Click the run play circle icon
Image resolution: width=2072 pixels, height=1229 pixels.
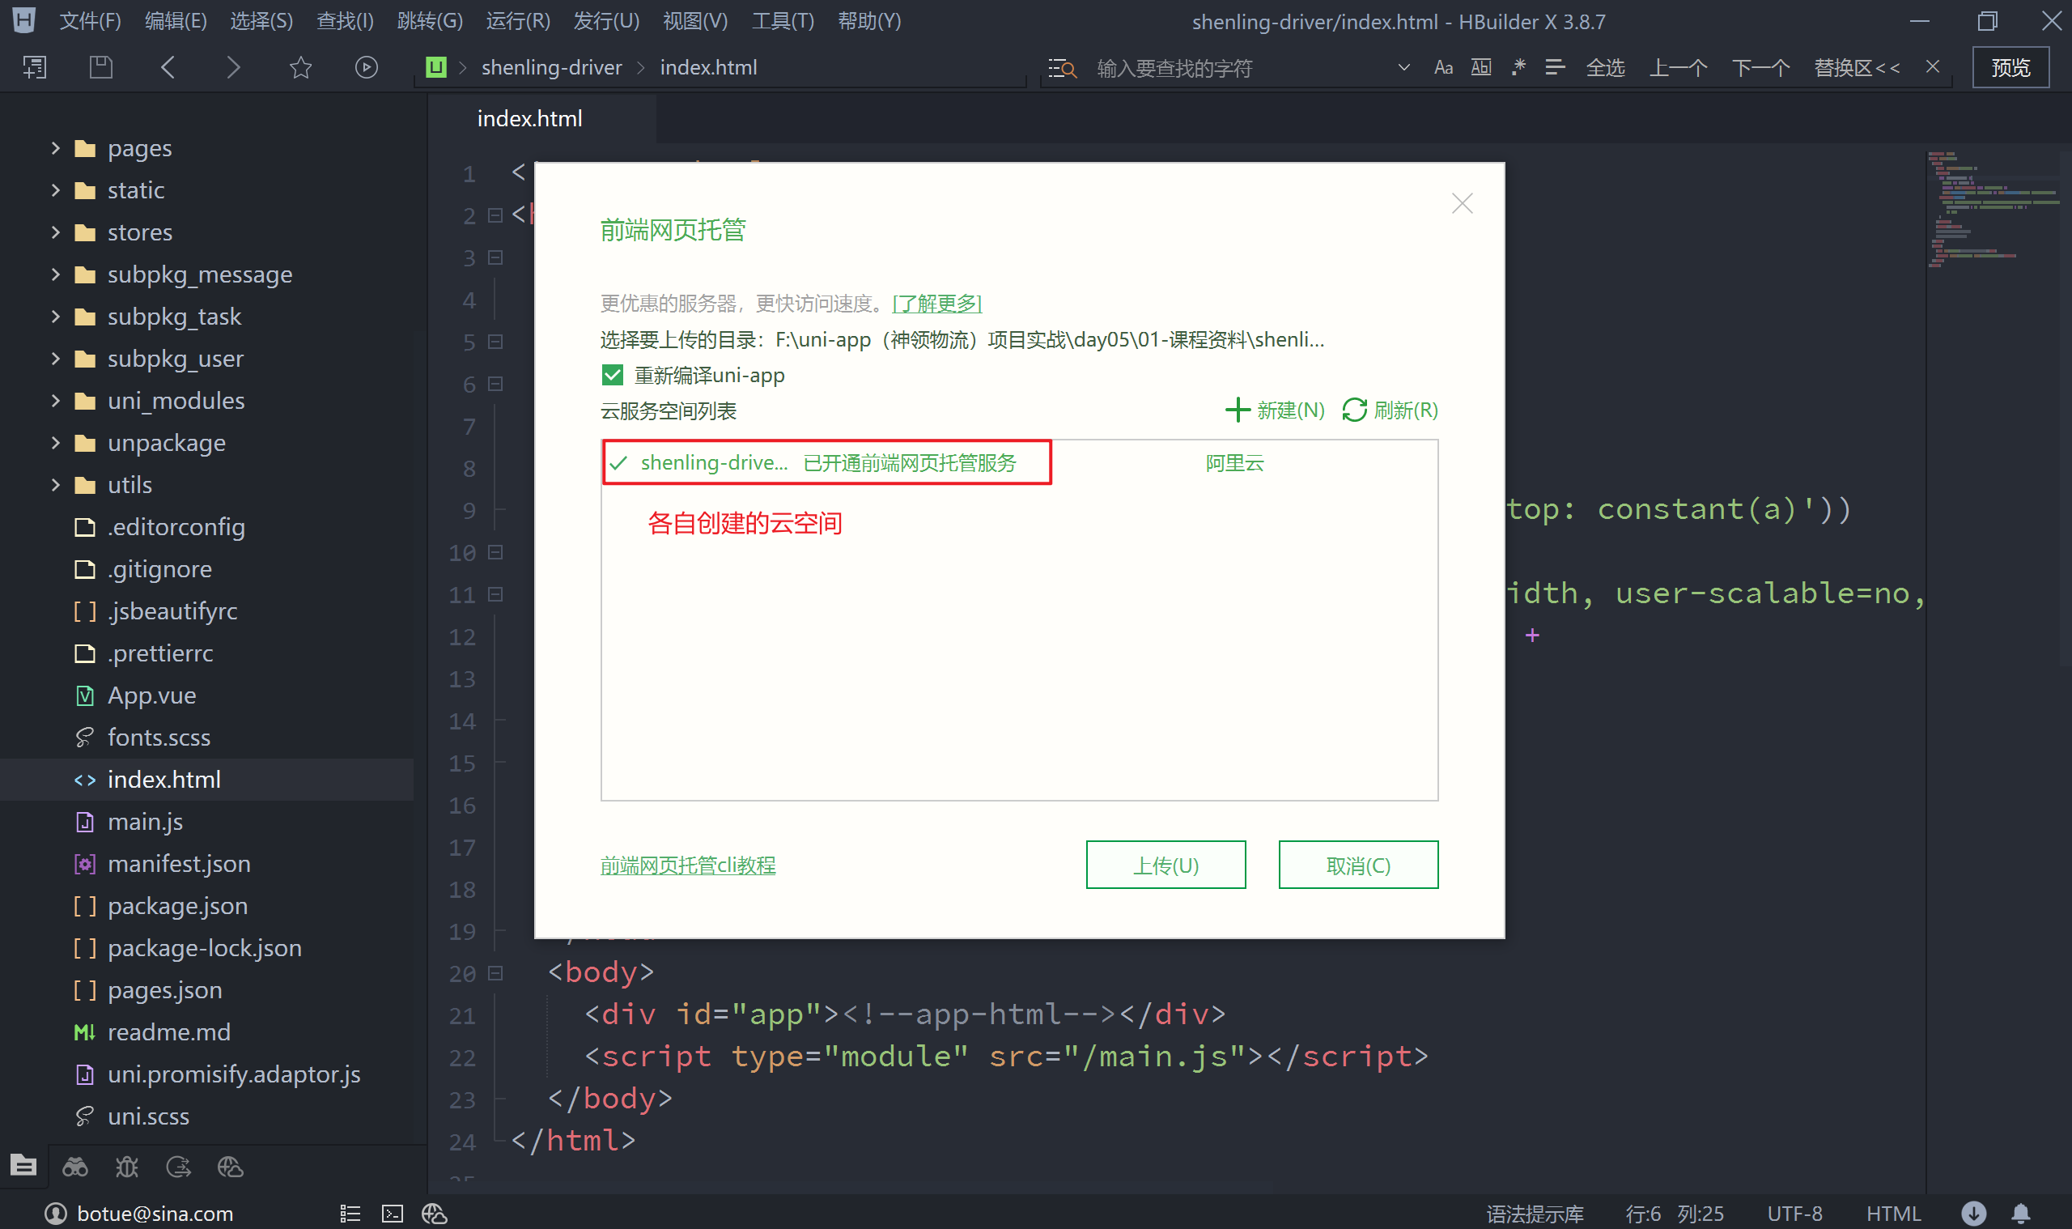point(366,67)
